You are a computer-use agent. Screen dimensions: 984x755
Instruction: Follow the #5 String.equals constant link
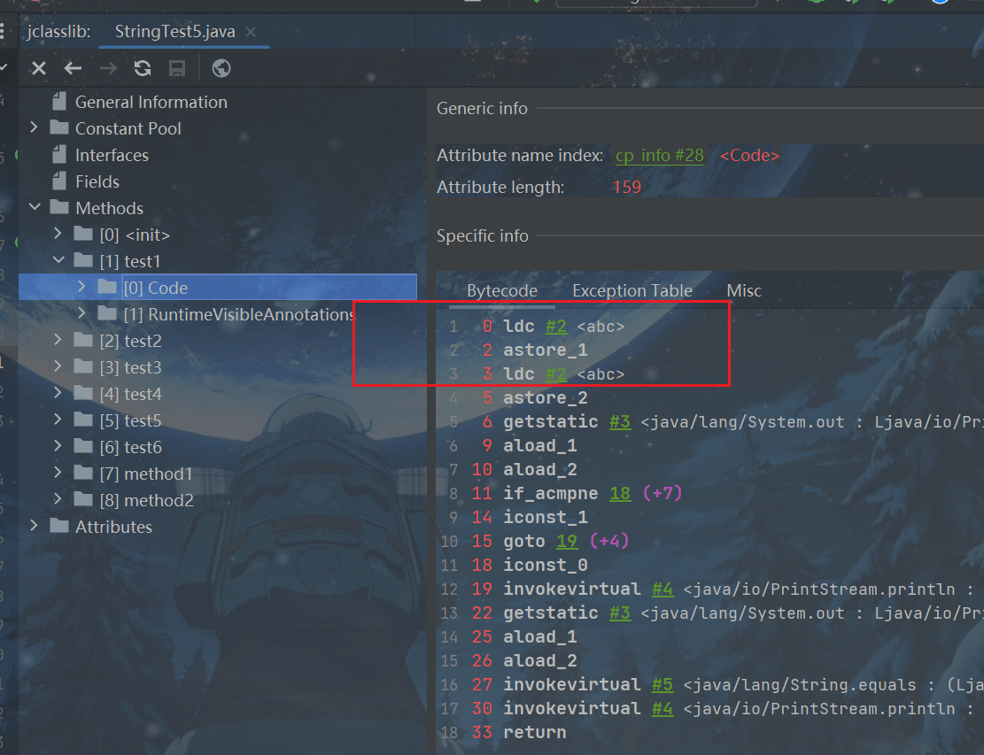[662, 684]
